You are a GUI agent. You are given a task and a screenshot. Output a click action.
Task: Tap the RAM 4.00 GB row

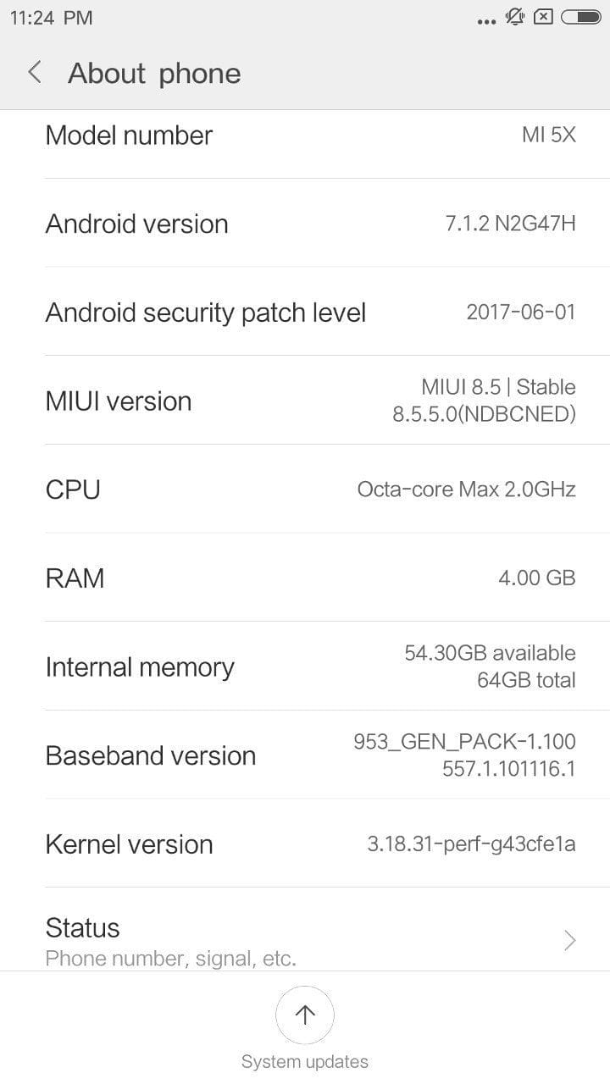pos(305,578)
